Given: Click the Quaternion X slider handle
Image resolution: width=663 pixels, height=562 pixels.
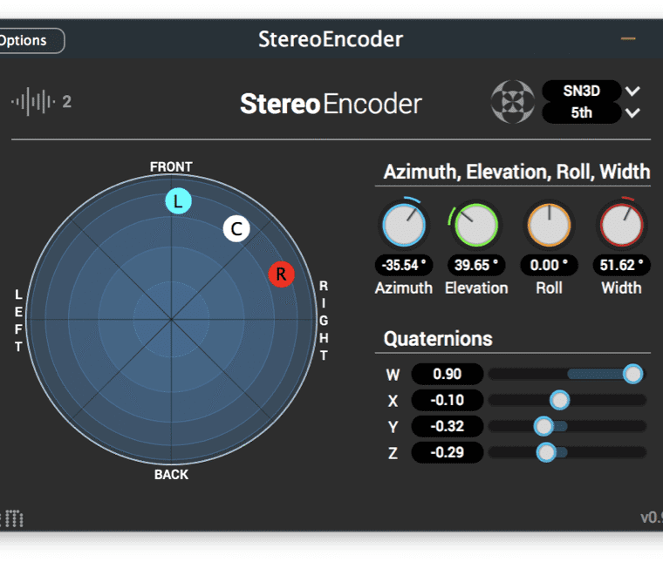Looking at the screenshot, I should click(560, 400).
